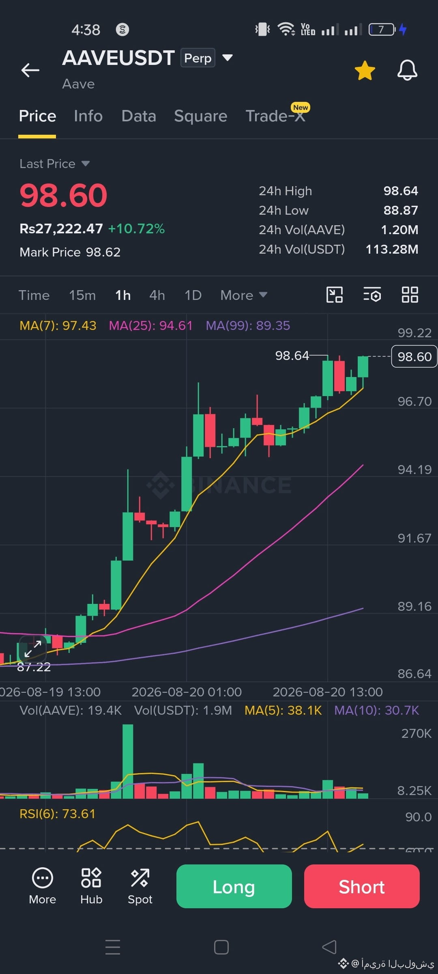Open the Trade-X tab
The width and height of the screenshot is (438, 974).
(x=275, y=116)
